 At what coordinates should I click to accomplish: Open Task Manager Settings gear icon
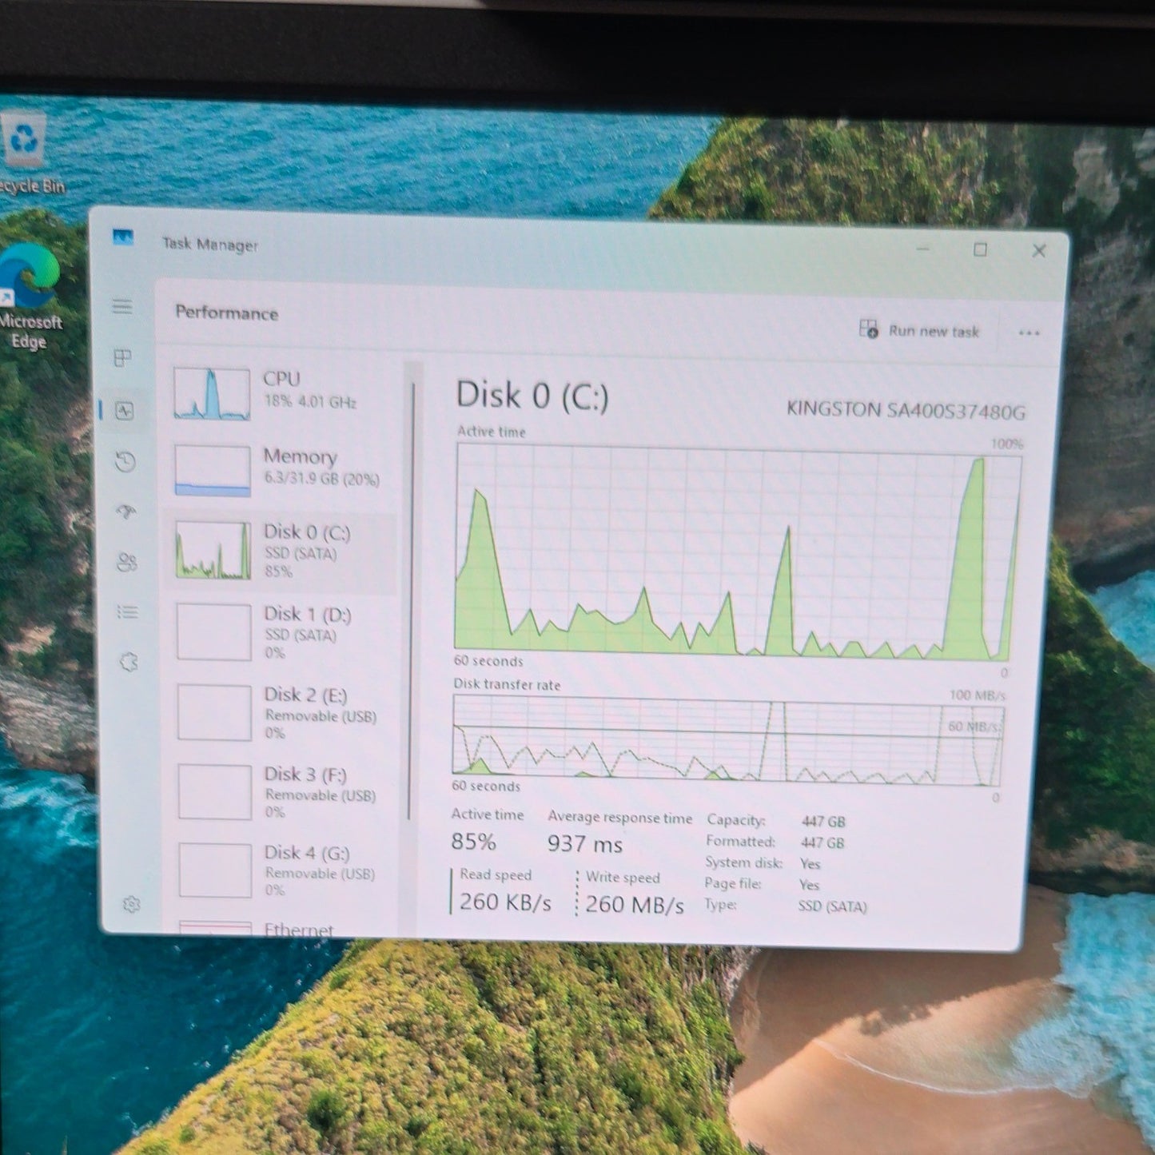tap(132, 904)
